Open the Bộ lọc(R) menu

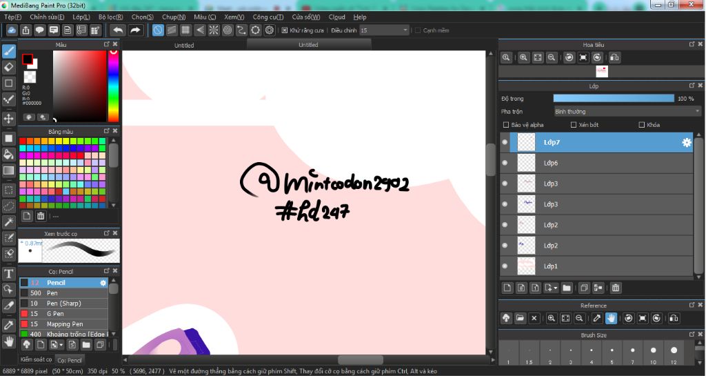click(111, 17)
